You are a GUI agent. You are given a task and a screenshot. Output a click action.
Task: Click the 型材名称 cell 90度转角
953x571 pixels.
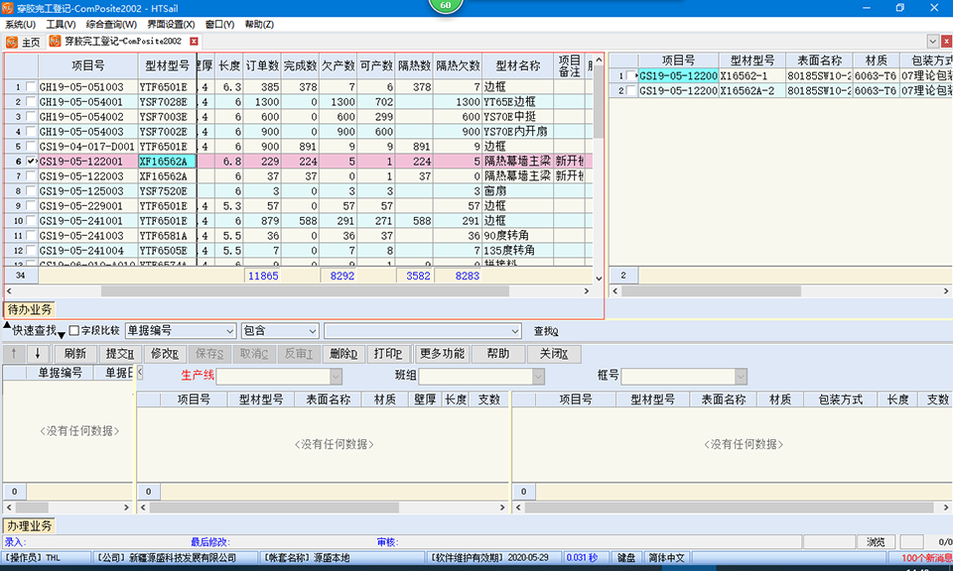pos(518,236)
